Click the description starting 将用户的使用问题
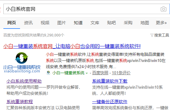 (43, 90)
